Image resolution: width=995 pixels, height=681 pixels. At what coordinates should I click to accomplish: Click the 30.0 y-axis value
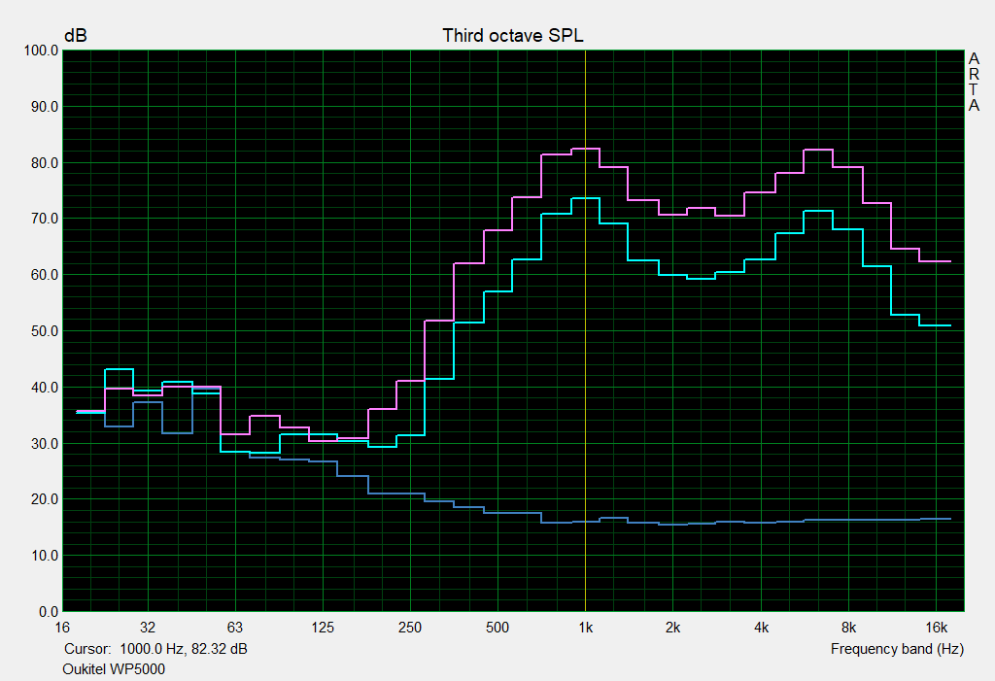coord(45,444)
